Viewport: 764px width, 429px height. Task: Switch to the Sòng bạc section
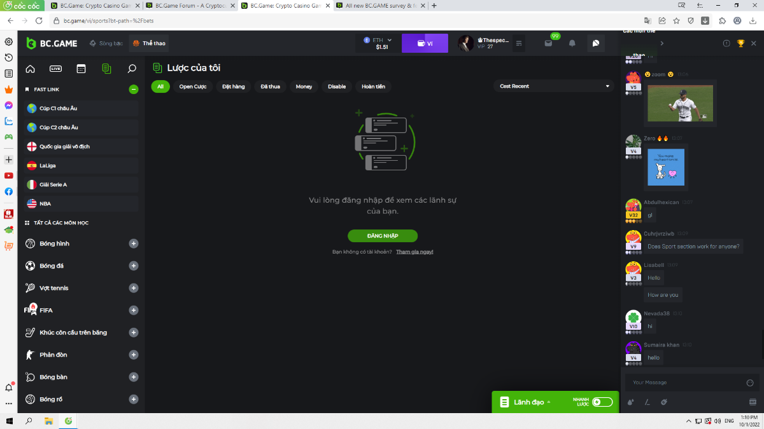[106, 43]
